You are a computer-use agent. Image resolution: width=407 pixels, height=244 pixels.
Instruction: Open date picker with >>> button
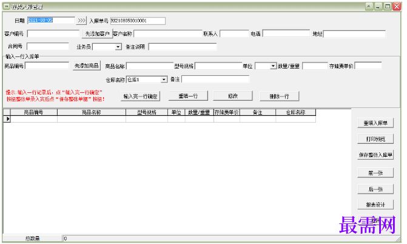point(81,20)
